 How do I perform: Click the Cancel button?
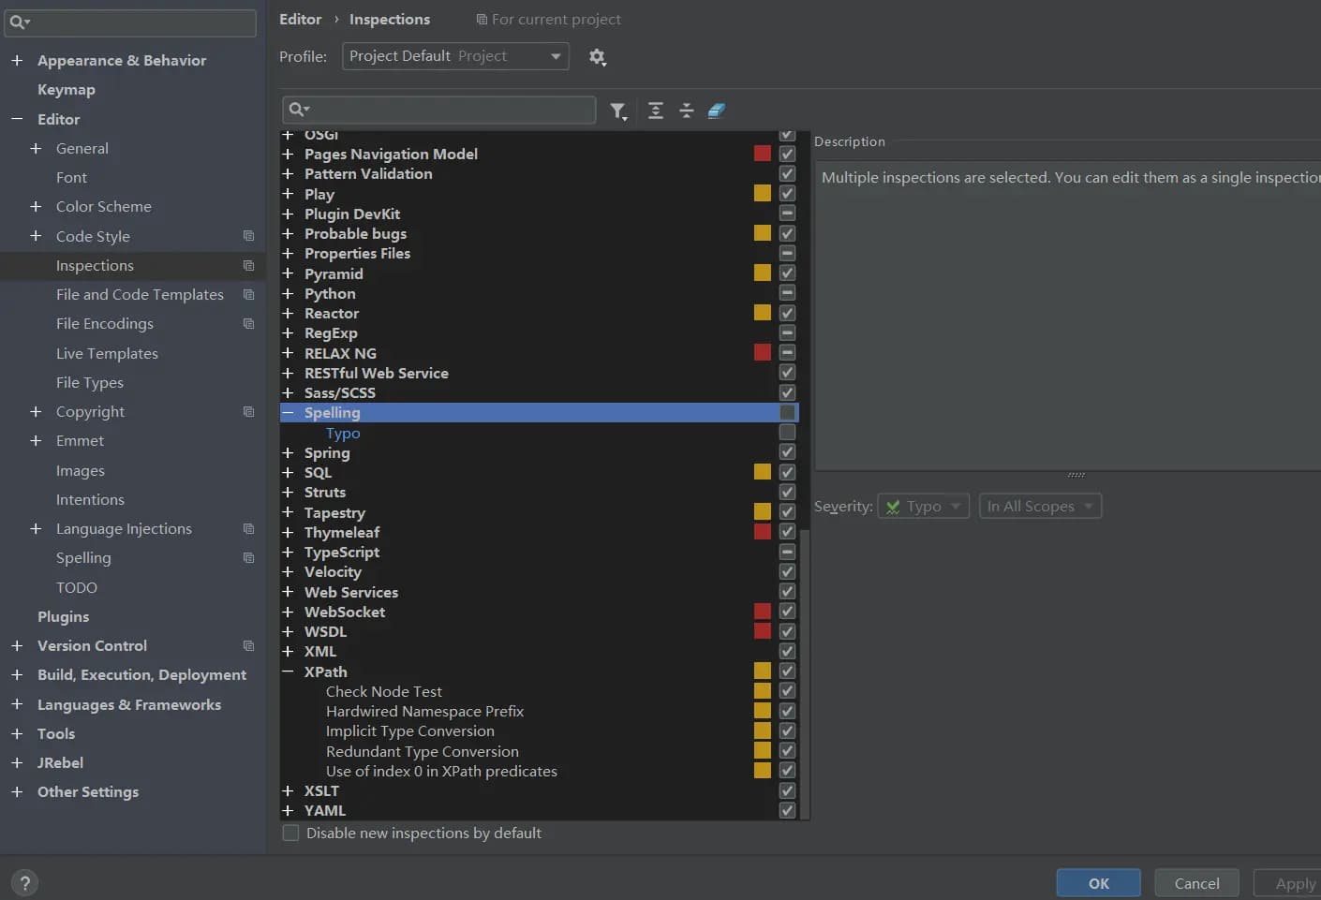click(x=1197, y=883)
